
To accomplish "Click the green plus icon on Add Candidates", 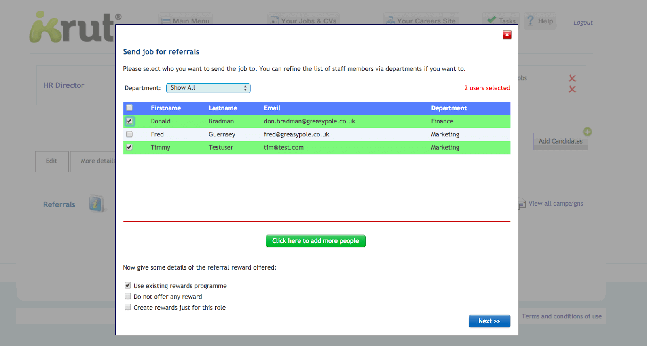I will click(588, 132).
